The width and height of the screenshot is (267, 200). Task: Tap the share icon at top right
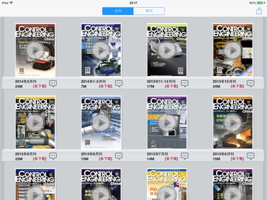coord(259,11)
